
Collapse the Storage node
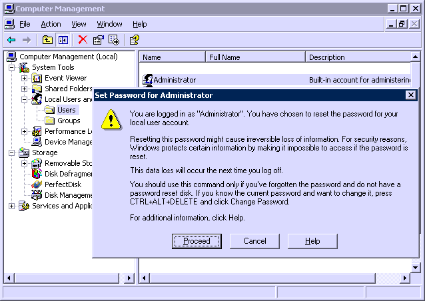[x=11, y=152]
